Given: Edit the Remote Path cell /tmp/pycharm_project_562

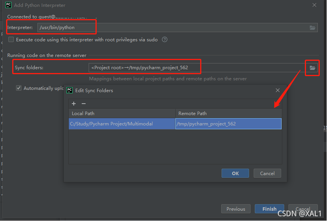Looking at the screenshot, I should (x=228, y=124).
